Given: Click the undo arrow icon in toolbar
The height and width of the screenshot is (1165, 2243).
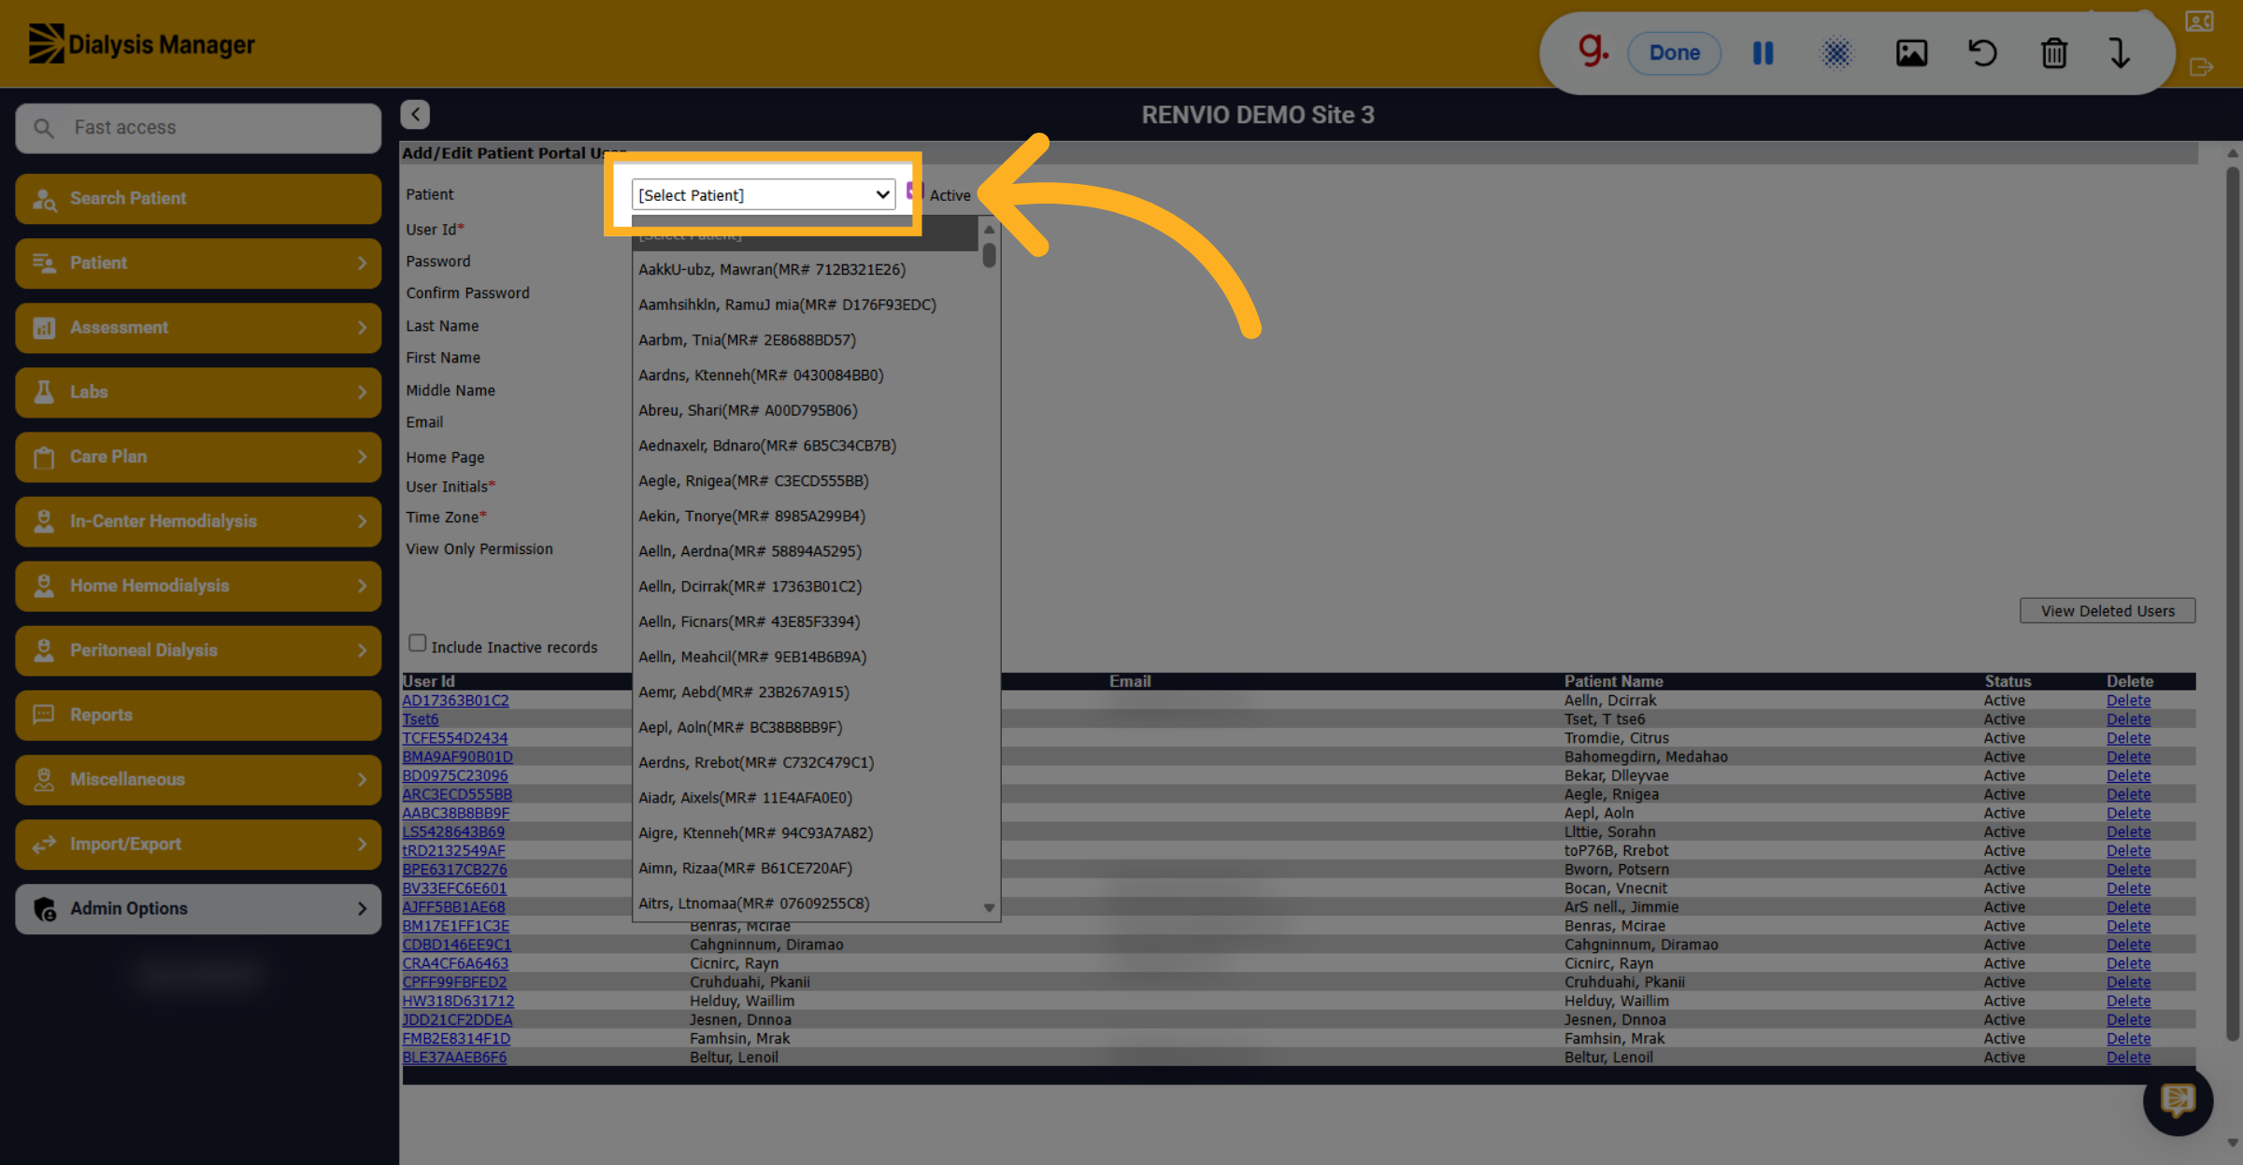Looking at the screenshot, I should tap(1982, 53).
